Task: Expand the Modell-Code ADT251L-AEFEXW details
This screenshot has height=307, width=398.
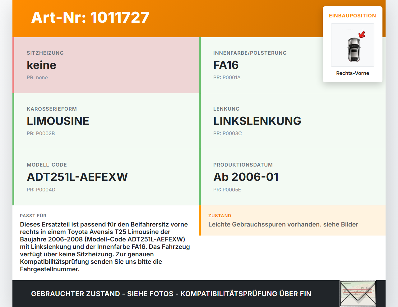Action: [x=77, y=177]
